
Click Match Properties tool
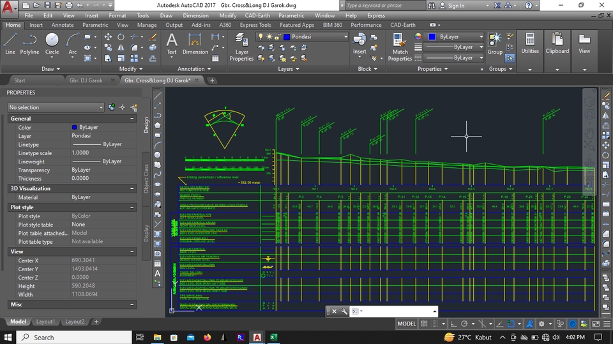click(x=400, y=47)
